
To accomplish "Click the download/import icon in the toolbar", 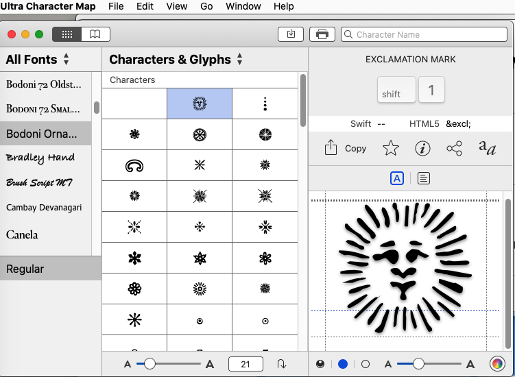I will point(291,34).
